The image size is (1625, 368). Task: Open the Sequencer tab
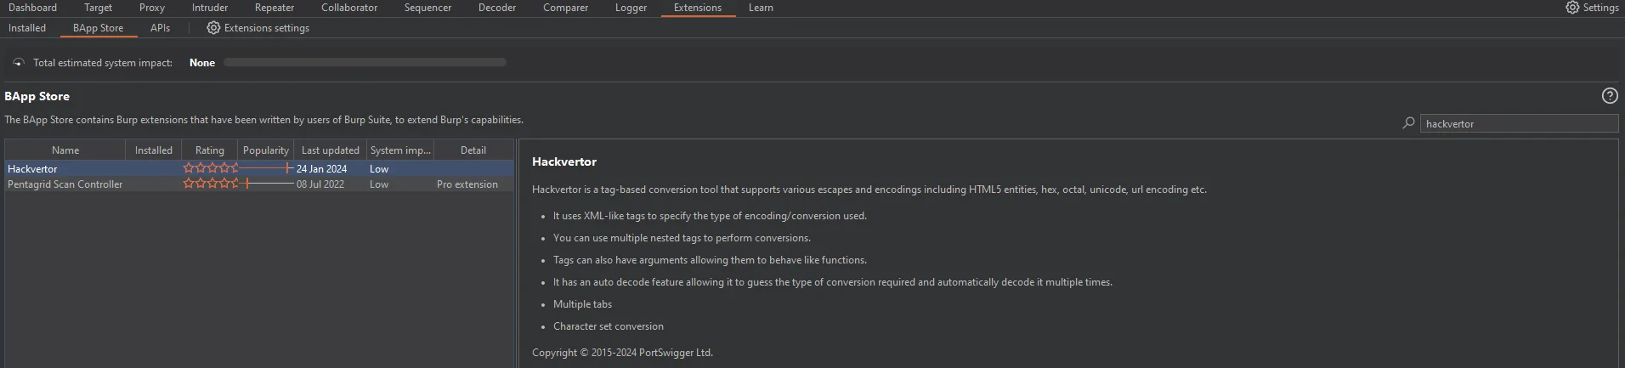(x=427, y=8)
